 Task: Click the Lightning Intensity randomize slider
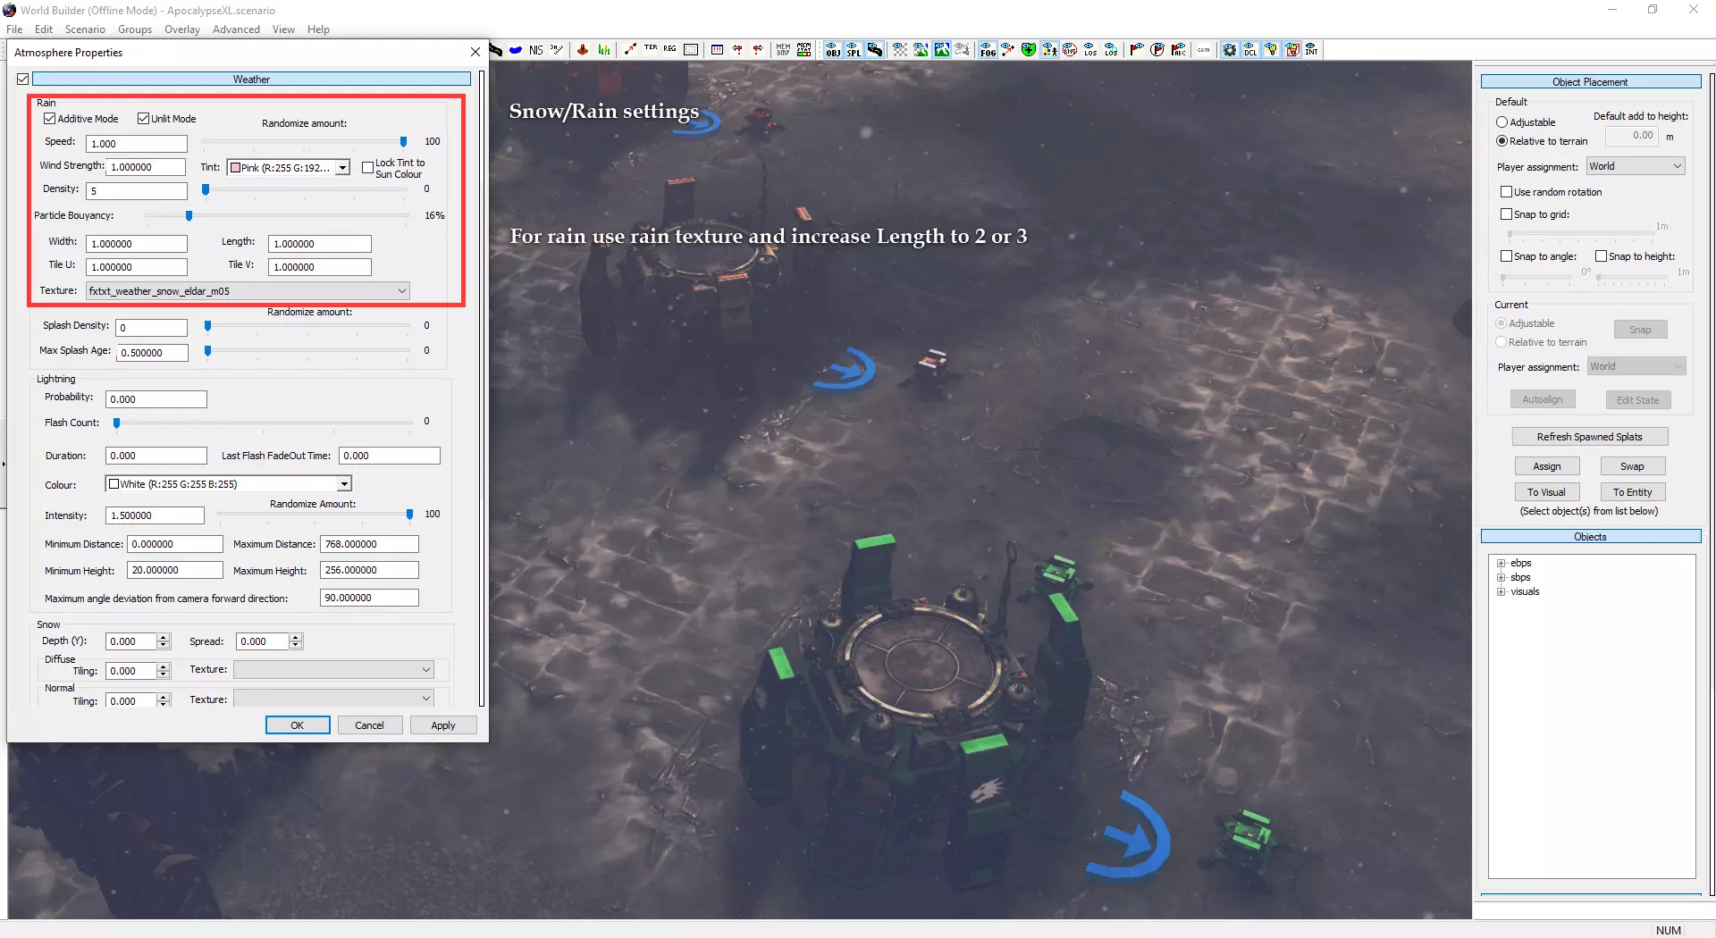(x=315, y=515)
